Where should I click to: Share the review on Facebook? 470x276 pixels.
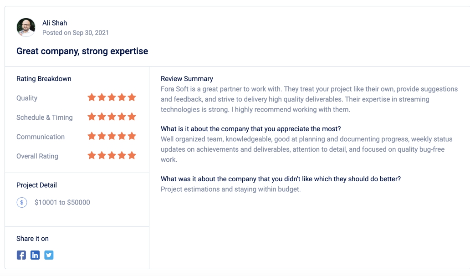pyautogui.click(x=21, y=255)
